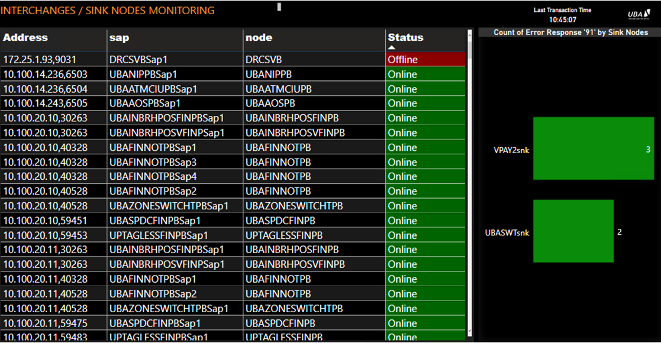The height and width of the screenshot is (343, 661).
Task: Sort table by node column header
Action: click(259, 38)
